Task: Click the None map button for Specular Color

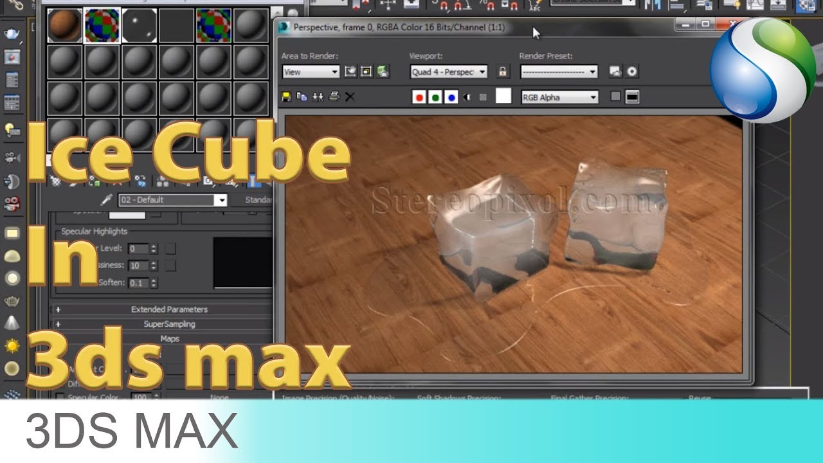Action: [219, 397]
